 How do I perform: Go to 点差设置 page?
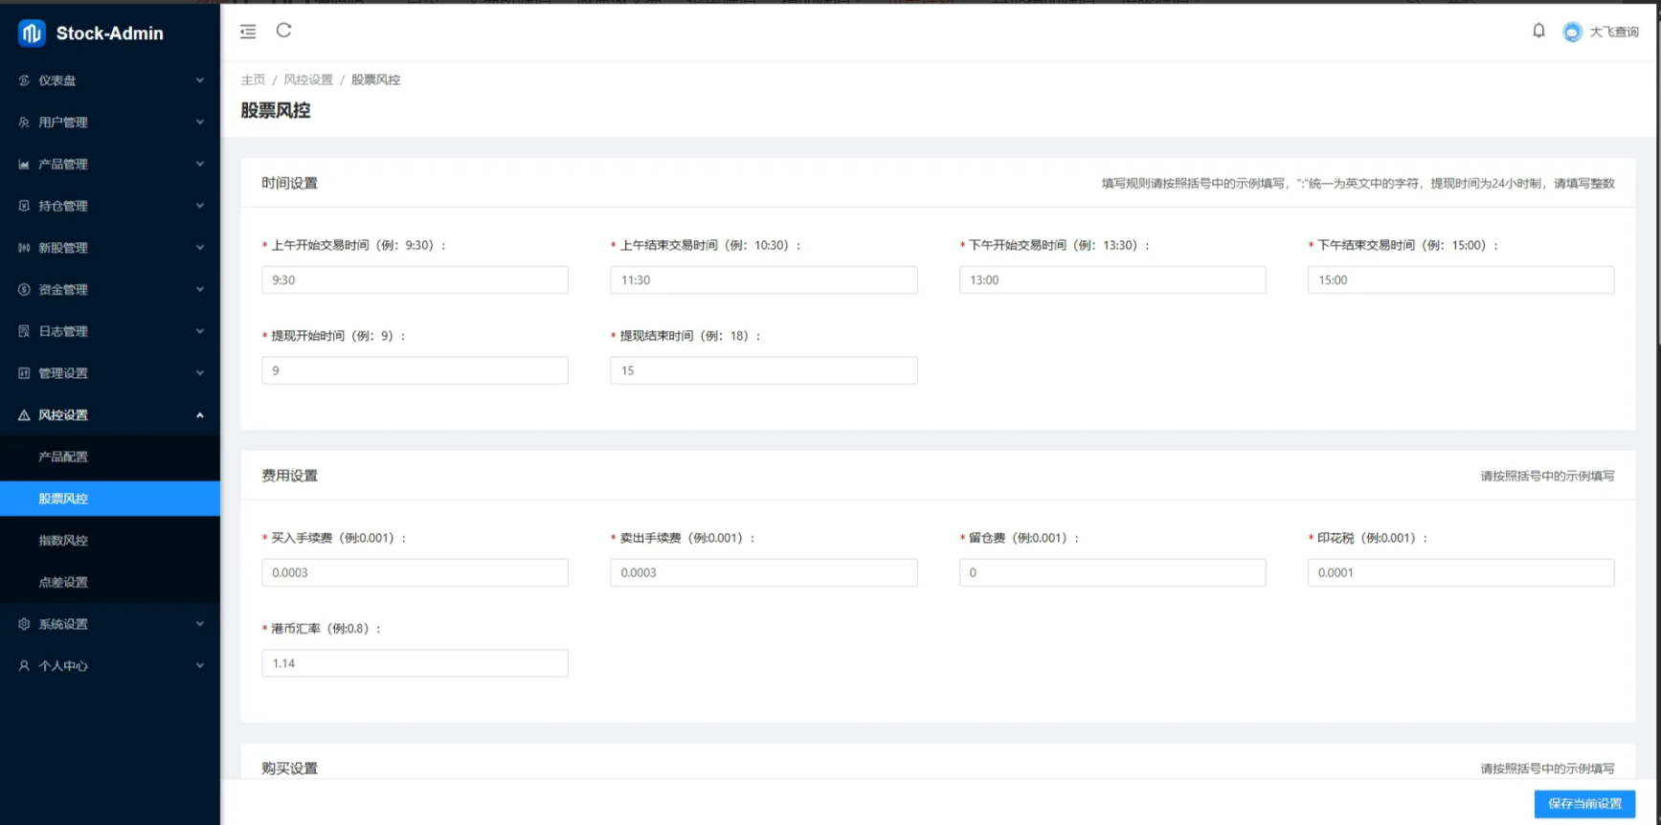pyautogui.click(x=63, y=582)
